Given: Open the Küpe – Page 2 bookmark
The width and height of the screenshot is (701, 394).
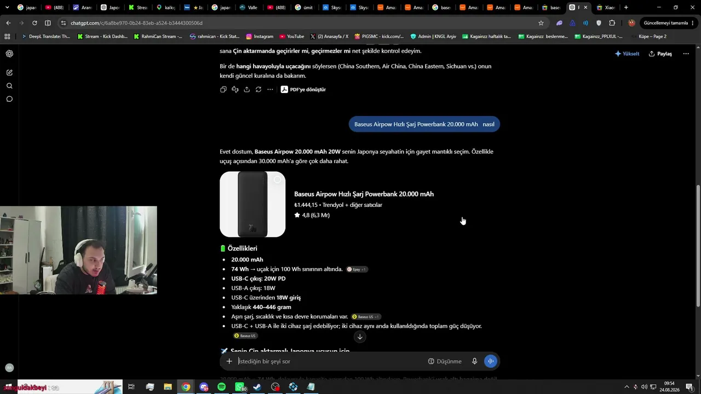Looking at the screenshot, I should [x=648, y=37].
